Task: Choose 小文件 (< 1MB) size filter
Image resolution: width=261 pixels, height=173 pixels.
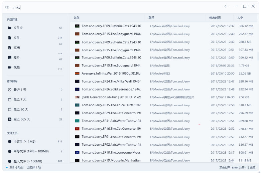Action: 35,141
